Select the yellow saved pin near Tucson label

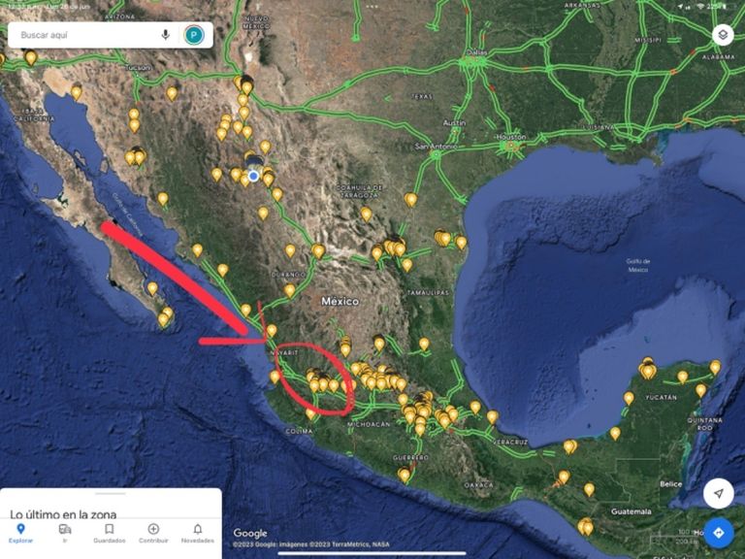tap(172, 93)
